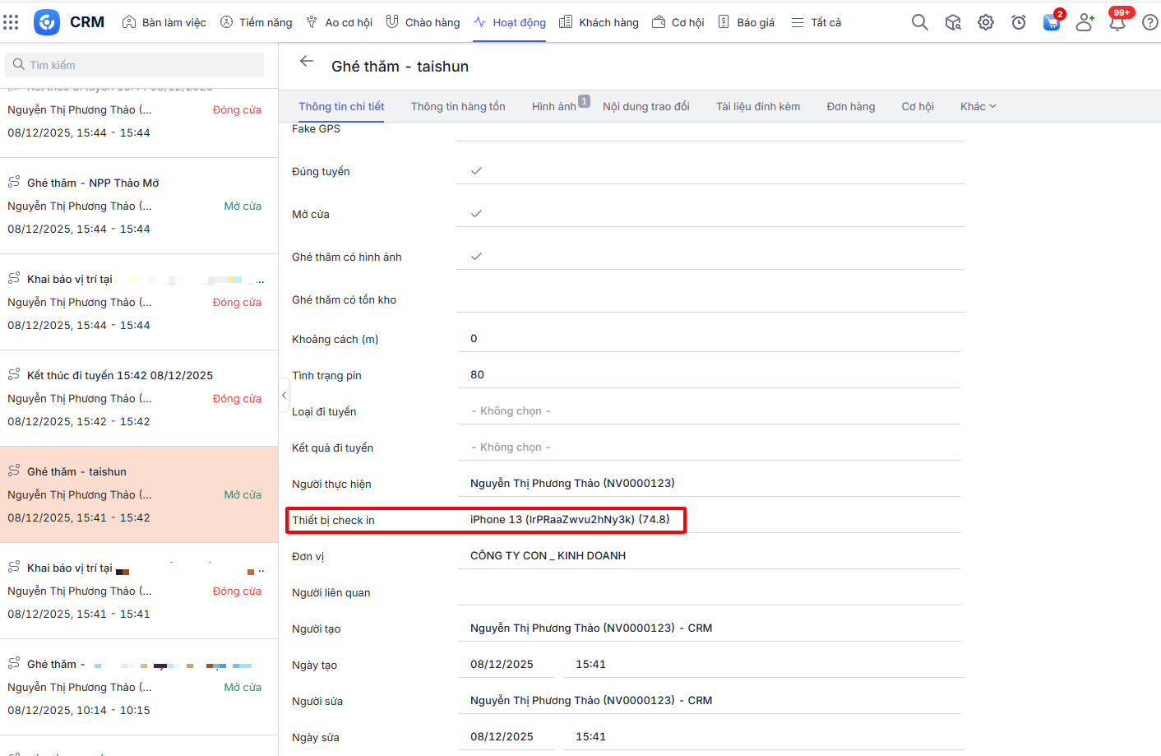Open the settings gear icon
Viewport: 1161px width, 756px height.
[985, 22]
